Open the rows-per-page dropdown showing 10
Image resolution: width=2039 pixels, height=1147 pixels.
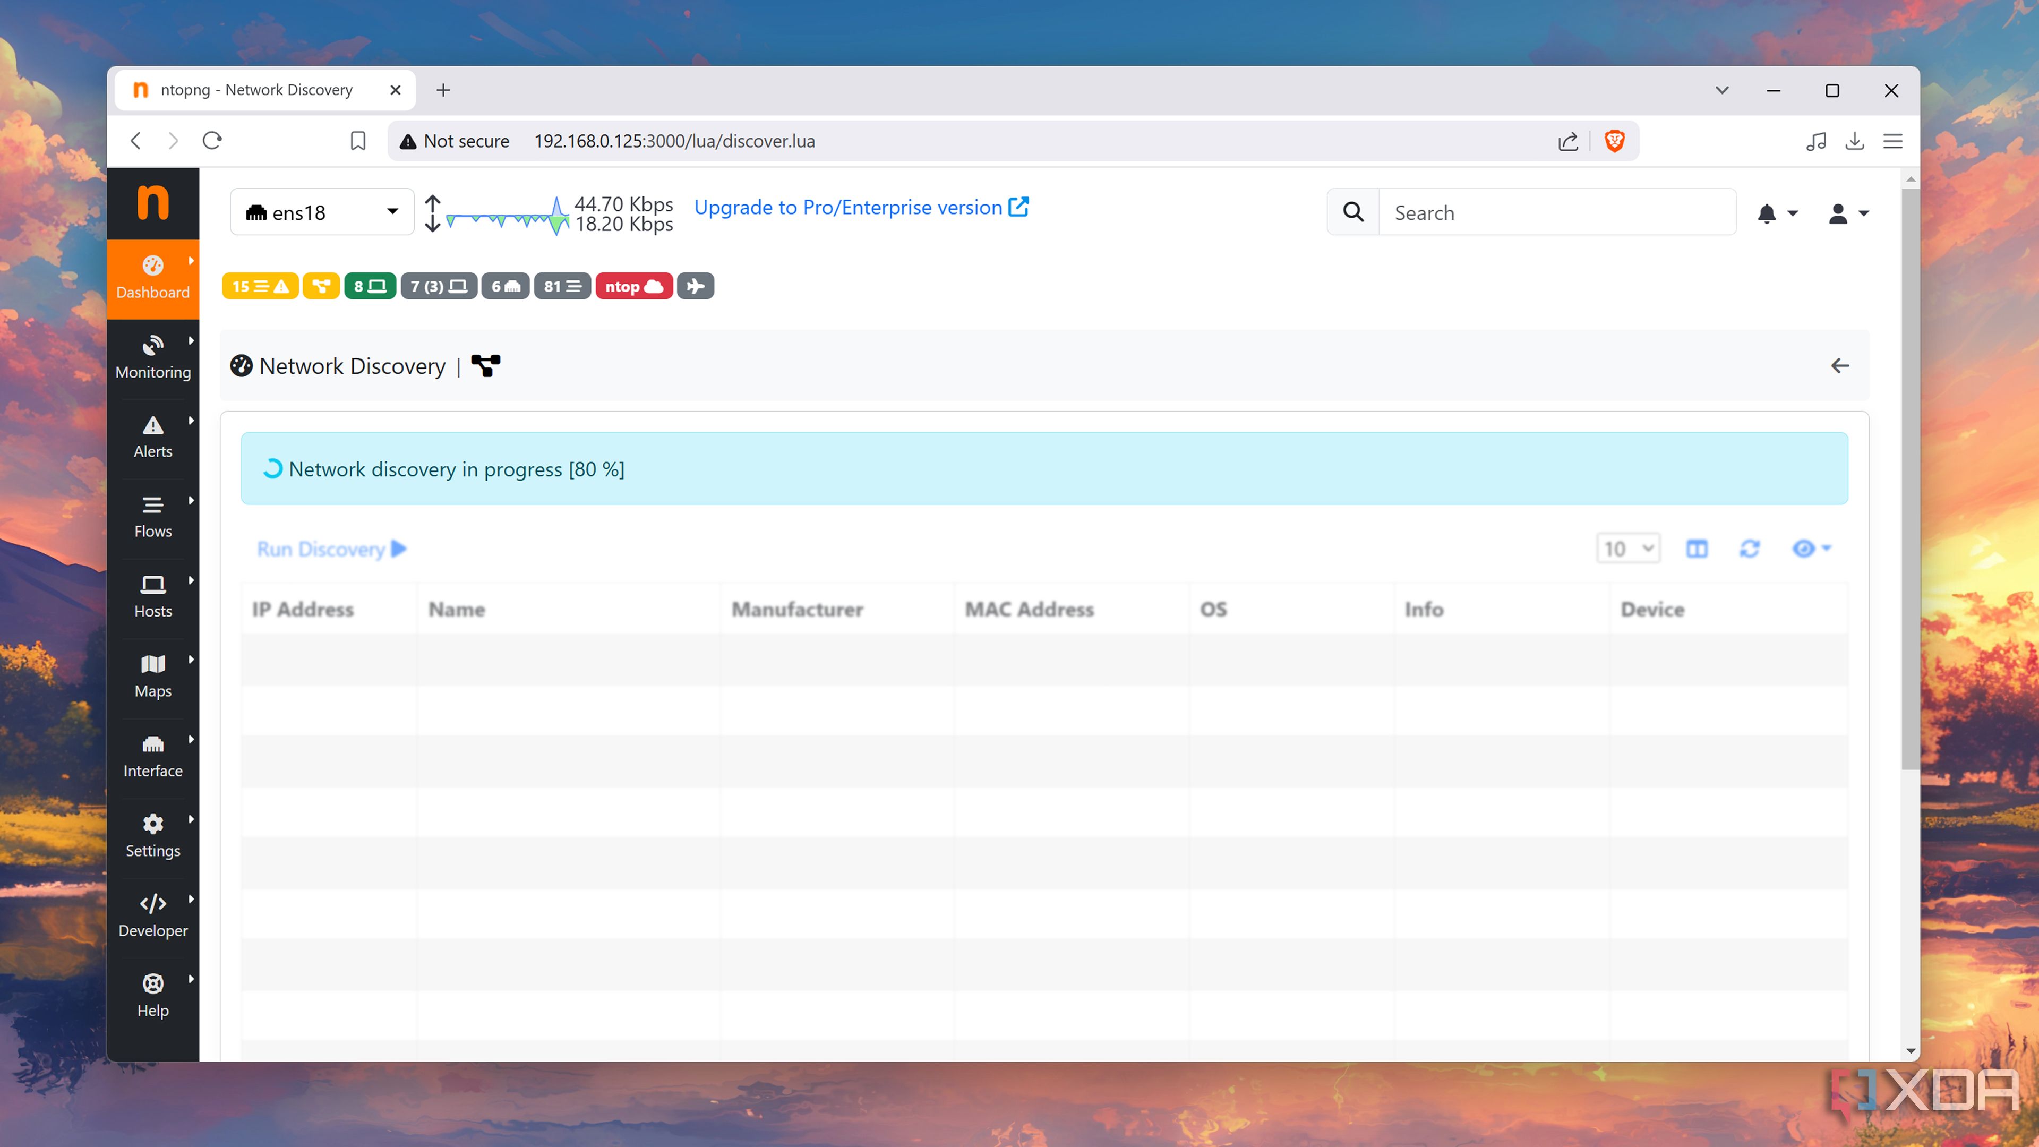(x=1627, y=548)
